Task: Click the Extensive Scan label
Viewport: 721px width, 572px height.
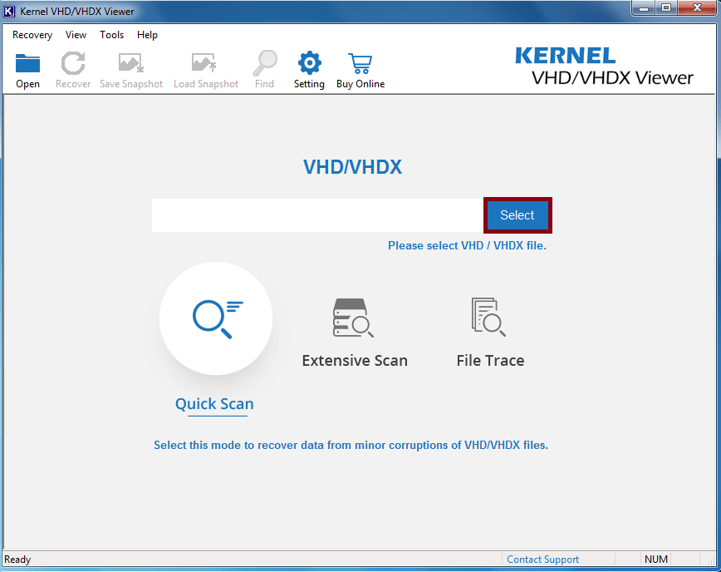Action: coord(355,360)
